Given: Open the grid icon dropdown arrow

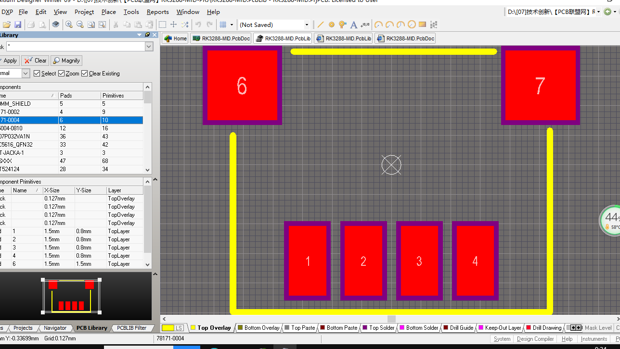Looking at the screenshot, I should pos(232,25).
